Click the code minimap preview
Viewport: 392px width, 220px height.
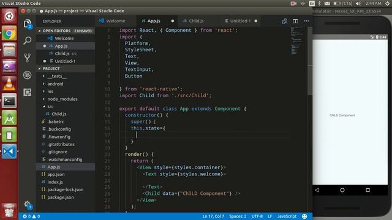(296, 41)
